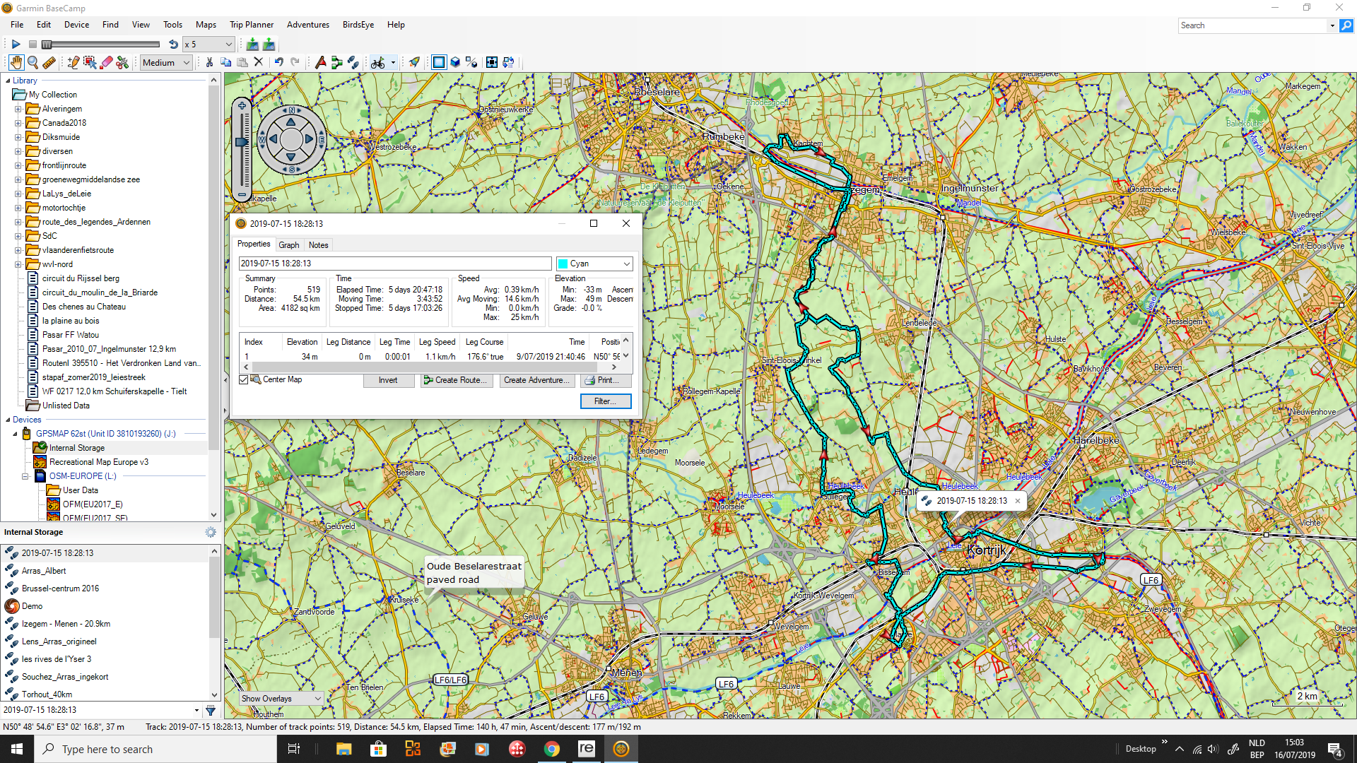Select the Divide scissors tool
The width and height of the screenshot is (1357, 763).
[122, 62]
